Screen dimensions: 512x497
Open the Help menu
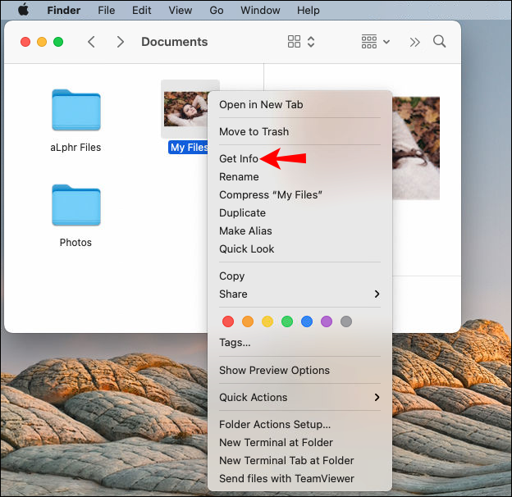[309, 10]
